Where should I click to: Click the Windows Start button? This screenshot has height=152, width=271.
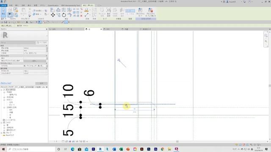point(3,149)
